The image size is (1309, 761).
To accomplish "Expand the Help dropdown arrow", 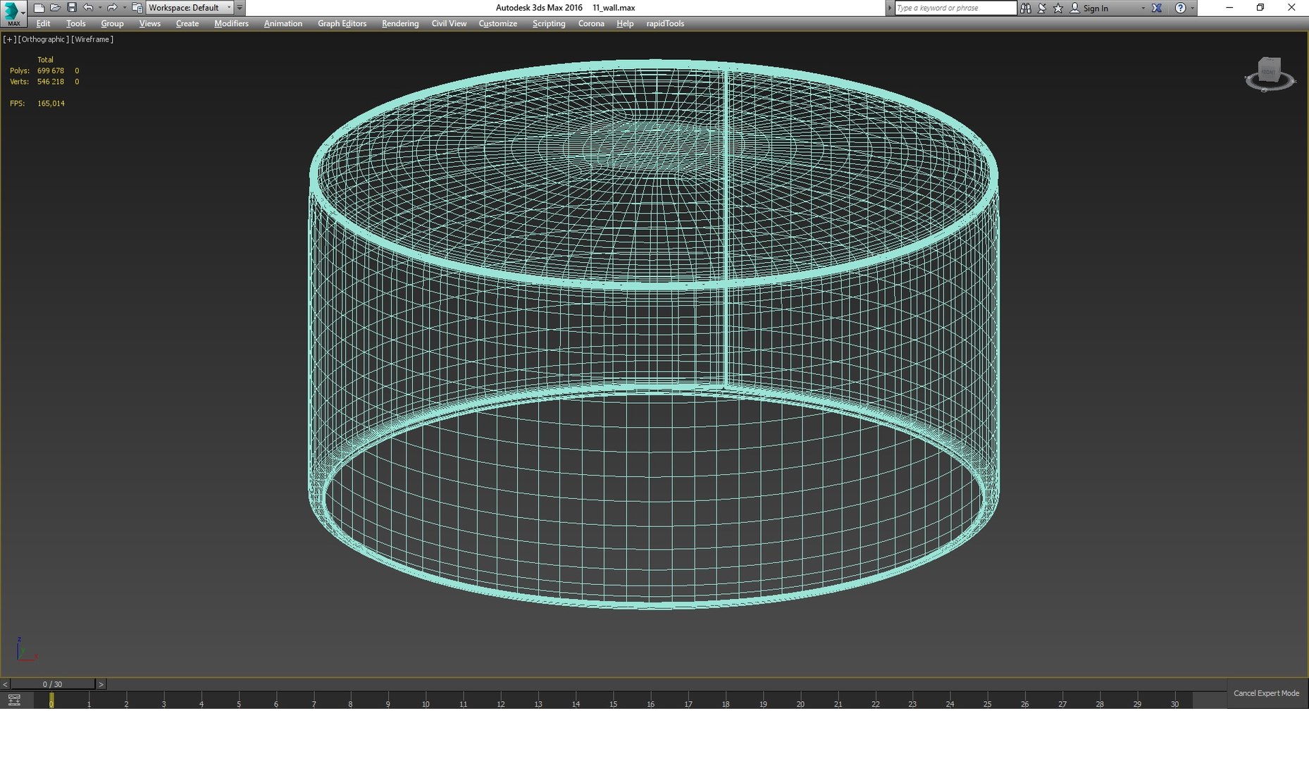I will click(x=1192, y=8).
